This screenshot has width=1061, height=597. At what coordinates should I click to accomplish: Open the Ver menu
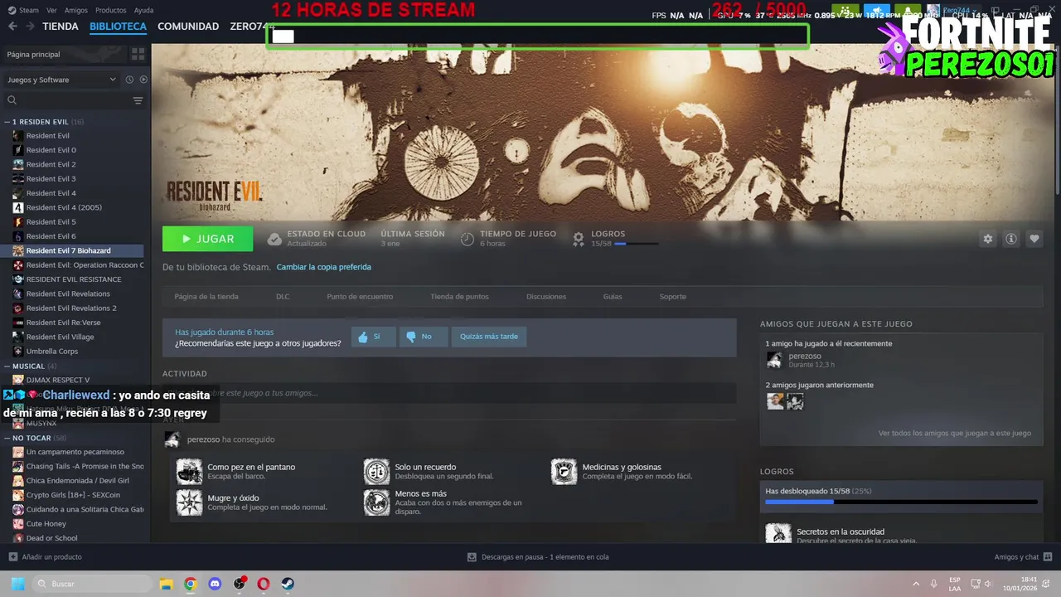point(51,10)
